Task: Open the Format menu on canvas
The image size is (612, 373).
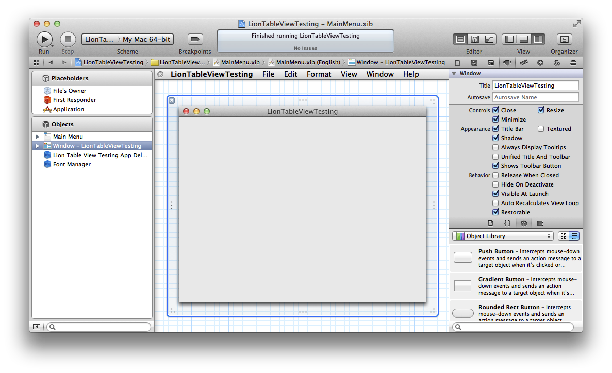Action: [x=319, y=74]
